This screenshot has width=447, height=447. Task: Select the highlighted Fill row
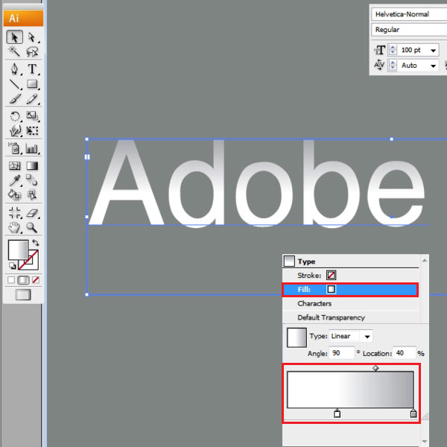click(350, 290)
